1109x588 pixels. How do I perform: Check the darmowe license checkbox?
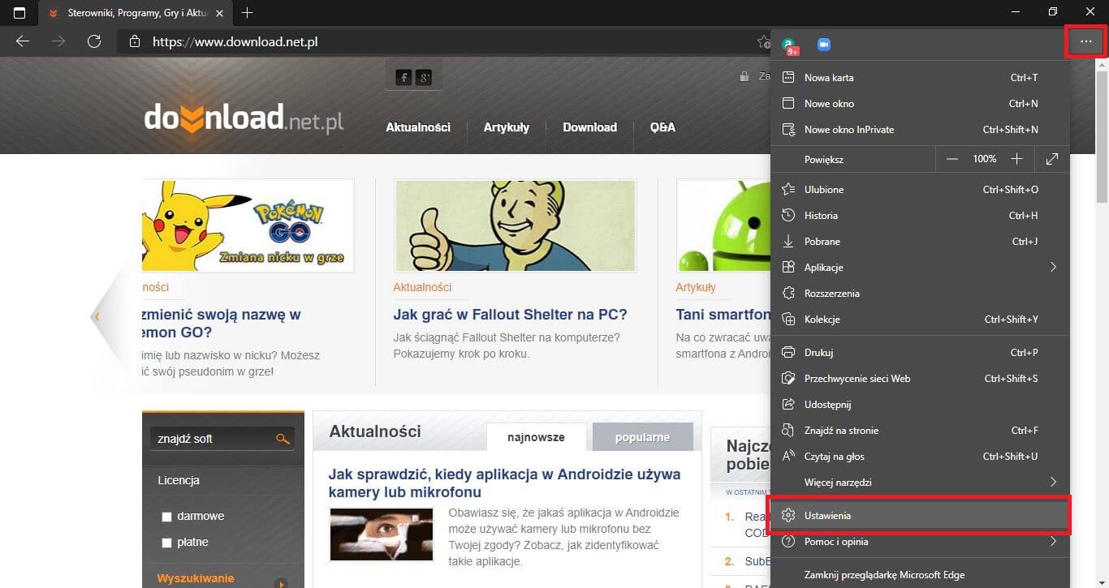[167, 517]
